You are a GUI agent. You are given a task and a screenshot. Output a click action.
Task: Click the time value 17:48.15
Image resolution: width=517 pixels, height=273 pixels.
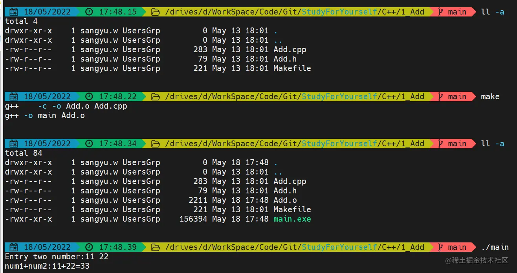coord(118,12)
